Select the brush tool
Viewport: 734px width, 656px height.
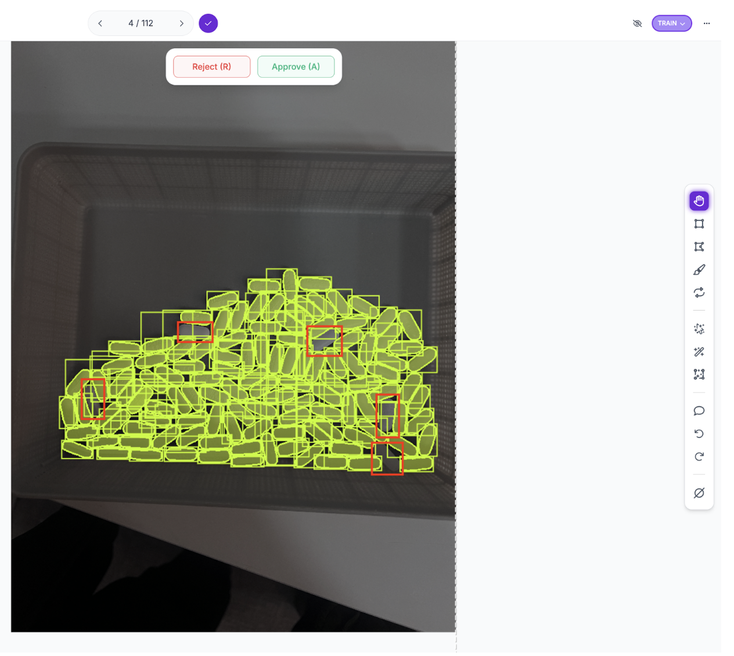tap(699, 270)
